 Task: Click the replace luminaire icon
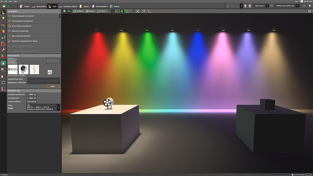(50, 72)
